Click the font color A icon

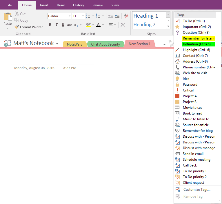[x=98, y=25]
